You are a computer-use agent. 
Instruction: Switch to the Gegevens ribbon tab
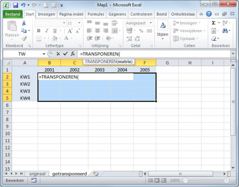117,14
